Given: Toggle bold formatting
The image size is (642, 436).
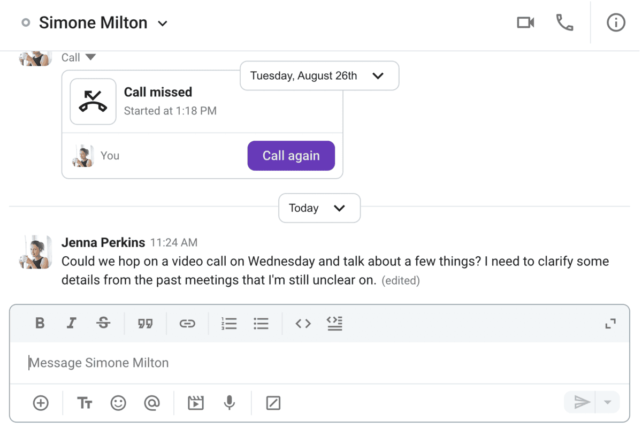Looking at the screenshot, I should tap(40, 323).
